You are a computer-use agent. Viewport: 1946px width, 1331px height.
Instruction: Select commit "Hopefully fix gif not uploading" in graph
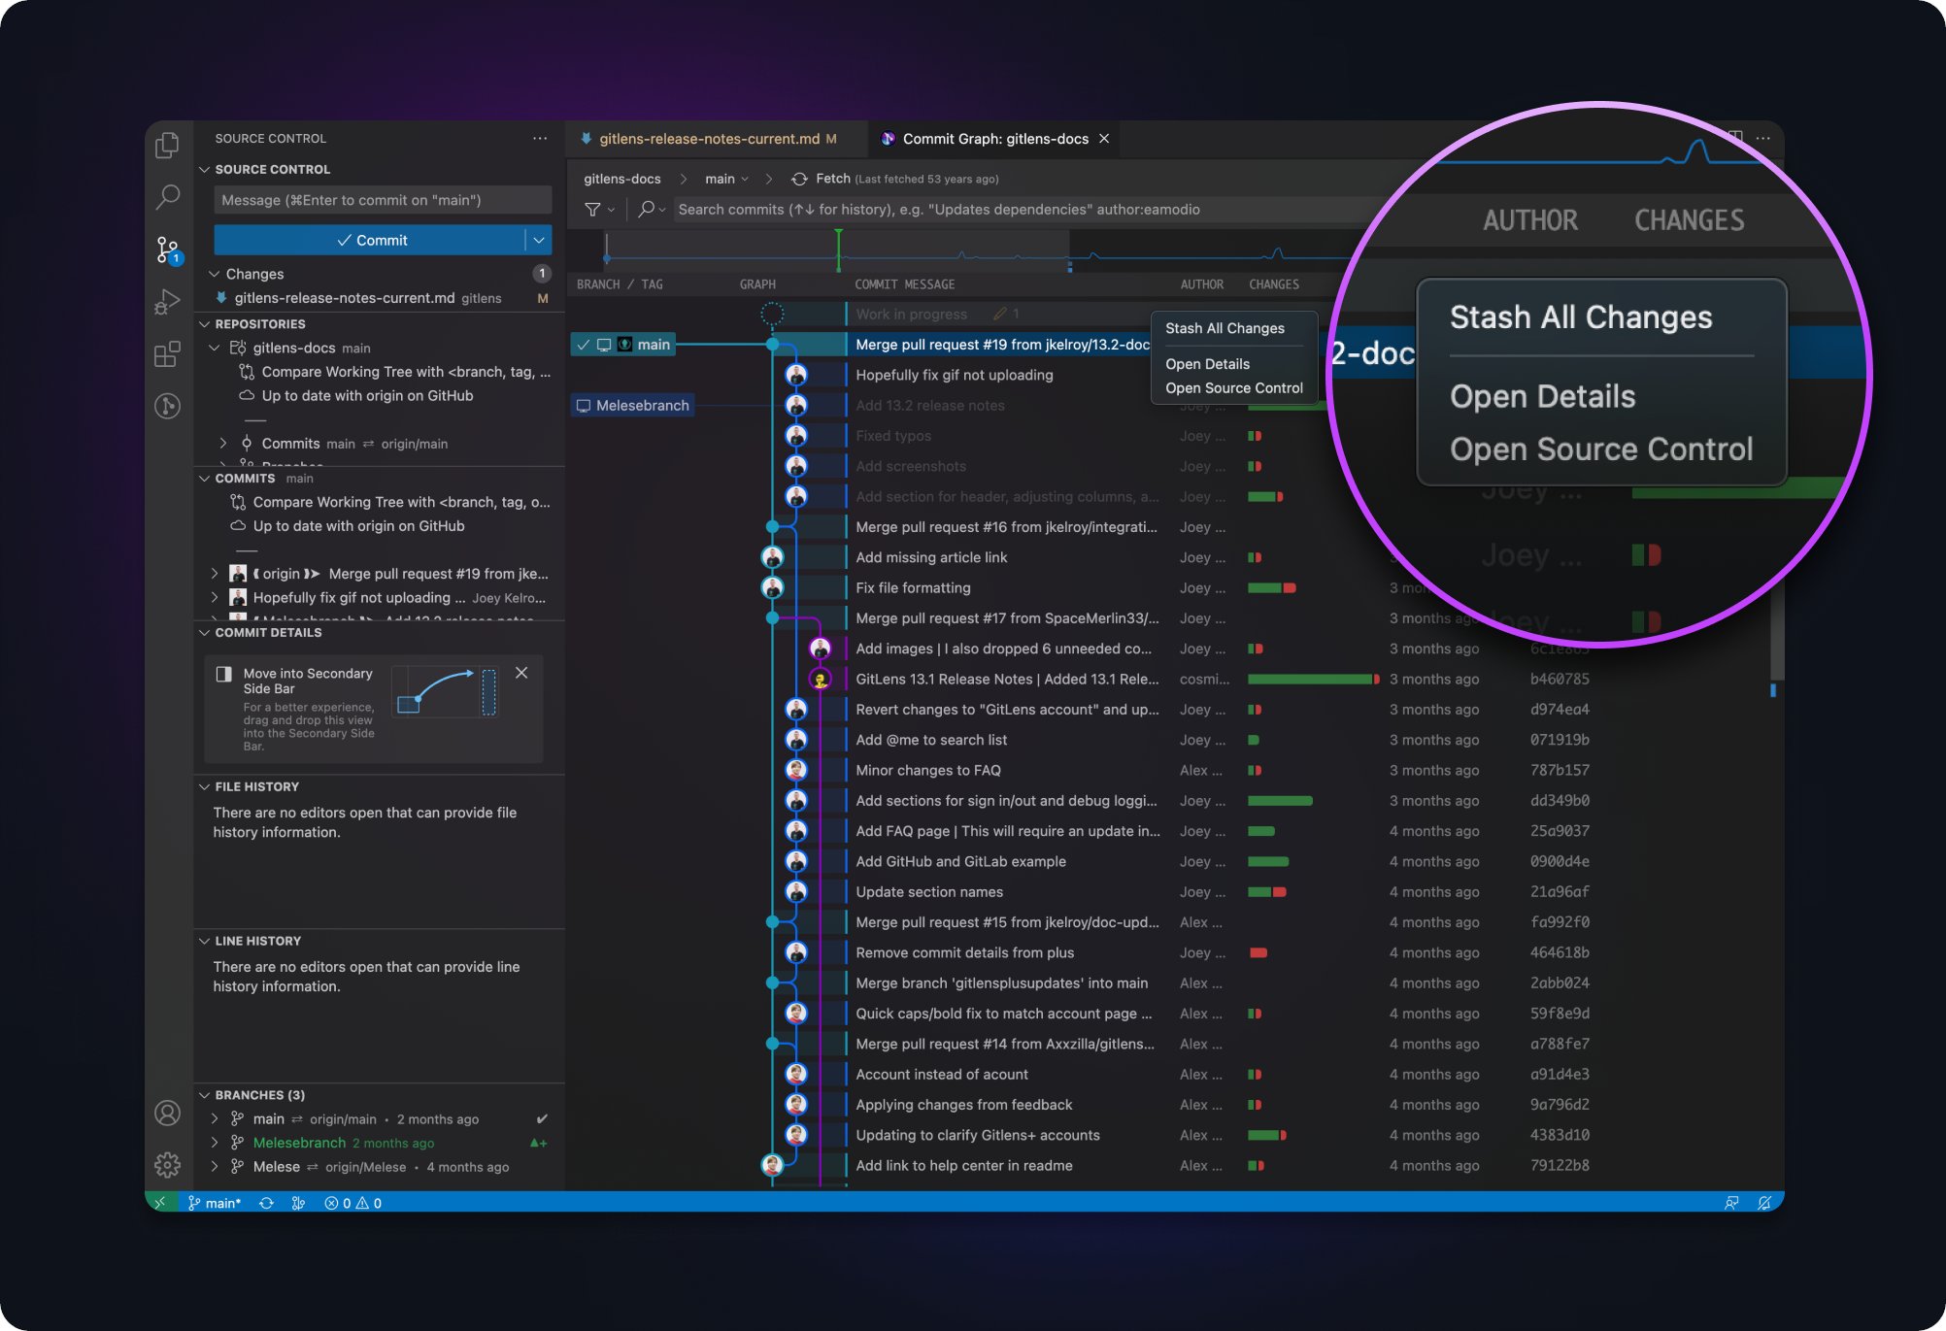[954, 375]
